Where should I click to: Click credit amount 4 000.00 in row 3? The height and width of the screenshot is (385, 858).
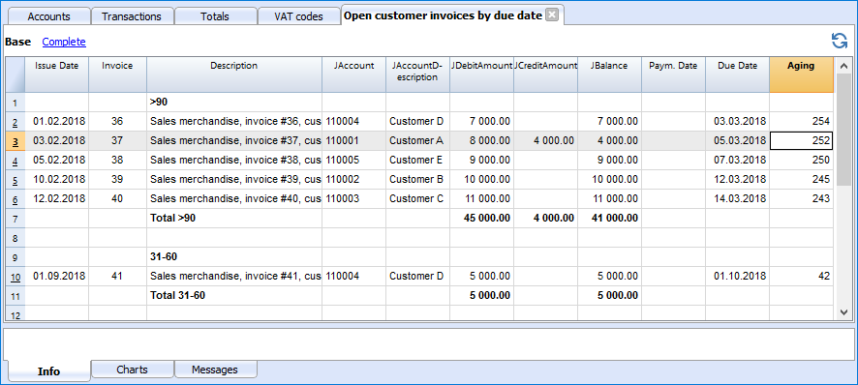546,141
